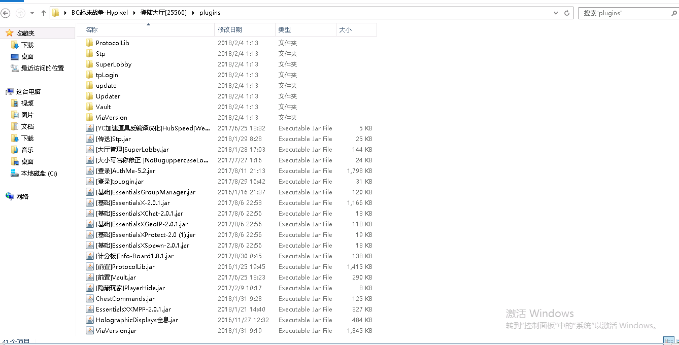Select EssentialsXXMPP-2.0.1.jar file name
Image resolution: width=679 pixels, height=345 pixels.
(x=133, y=309)
